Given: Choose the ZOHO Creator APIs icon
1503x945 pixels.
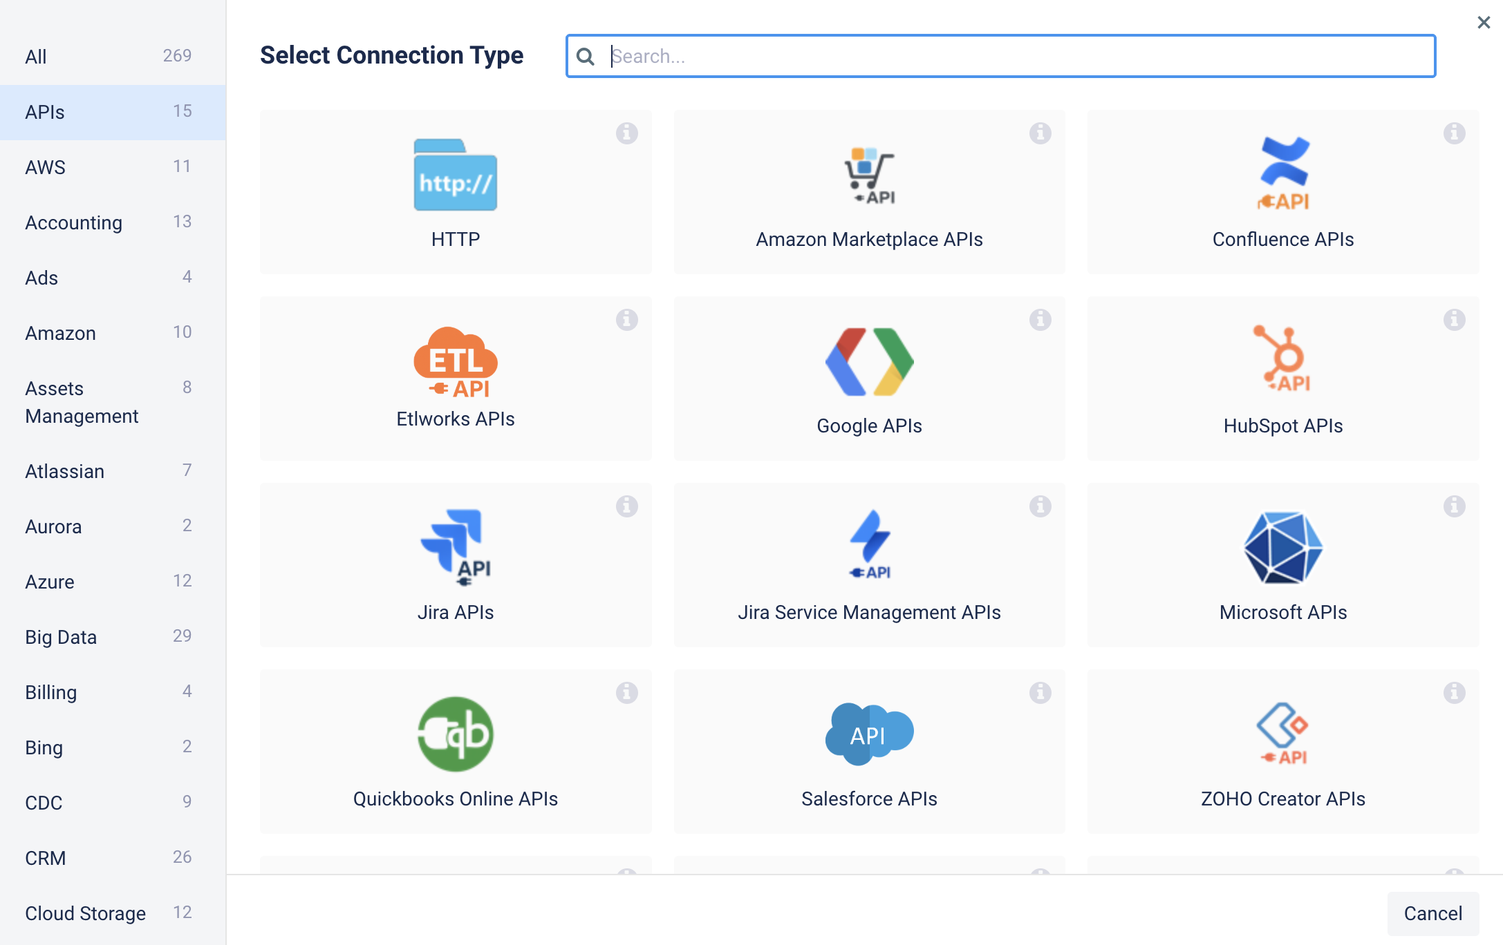Looking at the screenshot, I should 1283,734.
